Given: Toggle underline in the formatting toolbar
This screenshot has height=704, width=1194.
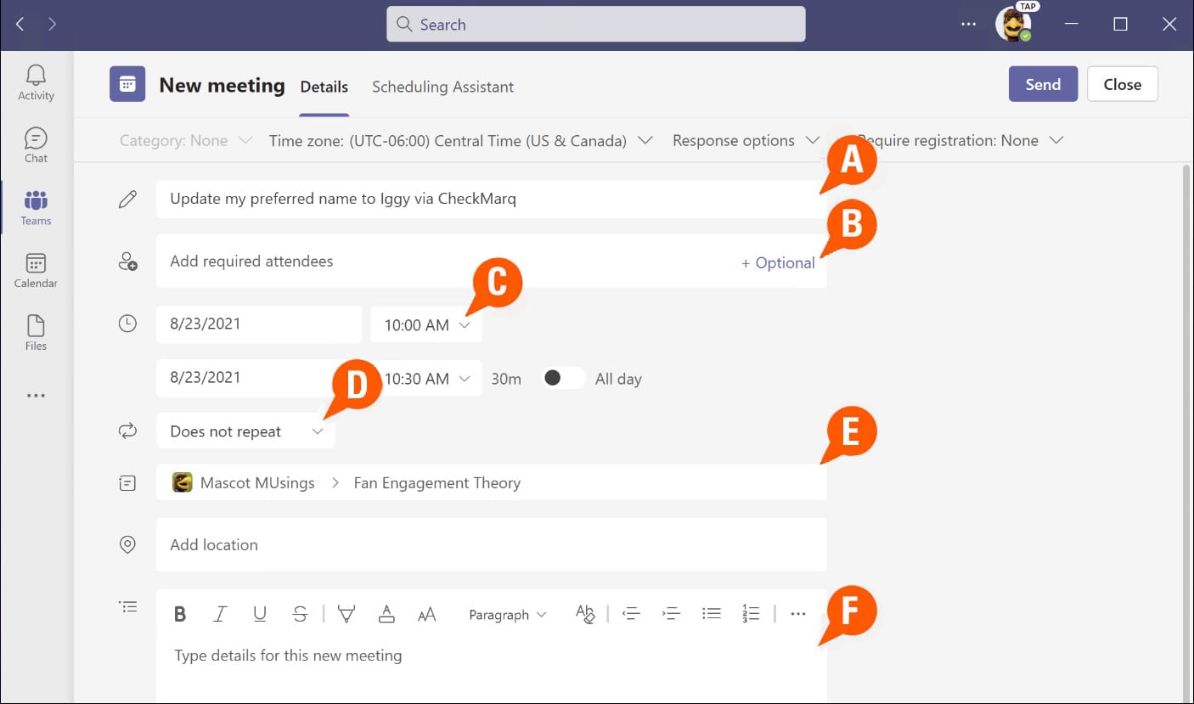Looking at the screenshot, I should (x=260, y=614).
